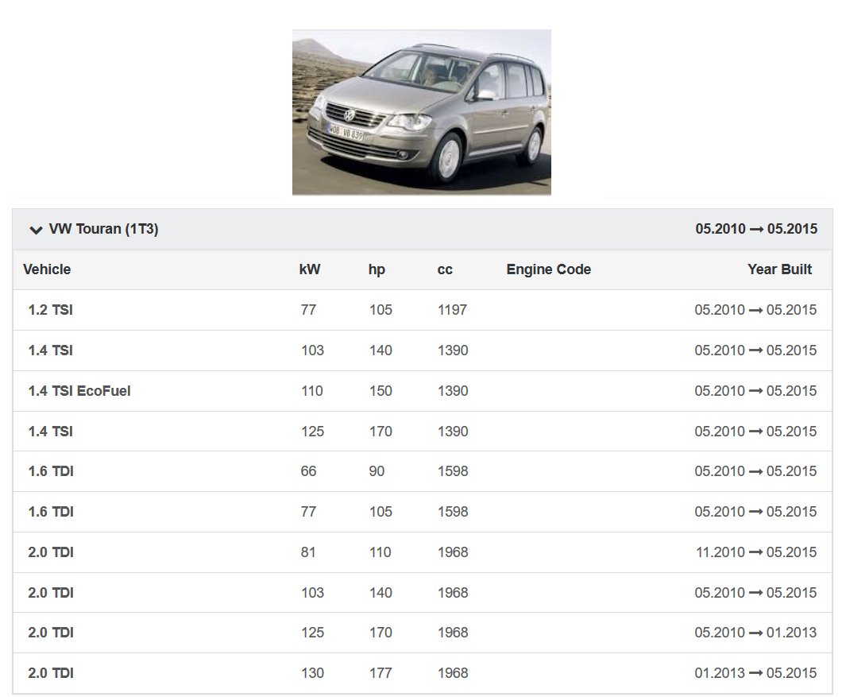This screenshot has height=697, width=846.
Task: Select the 2.0 TDI 81 kW entry
Action: click(51, 552)
